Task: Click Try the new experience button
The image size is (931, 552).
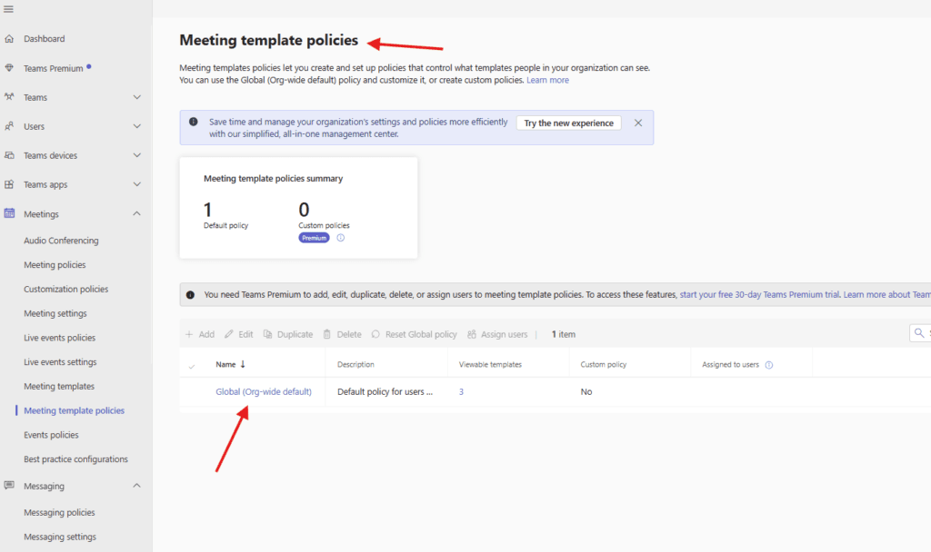Action: click(568, 123)
